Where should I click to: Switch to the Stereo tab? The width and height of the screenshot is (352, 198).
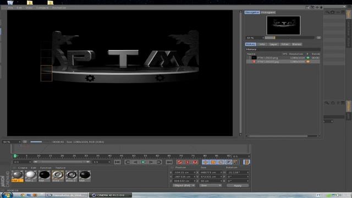click(x=296, y=44)
